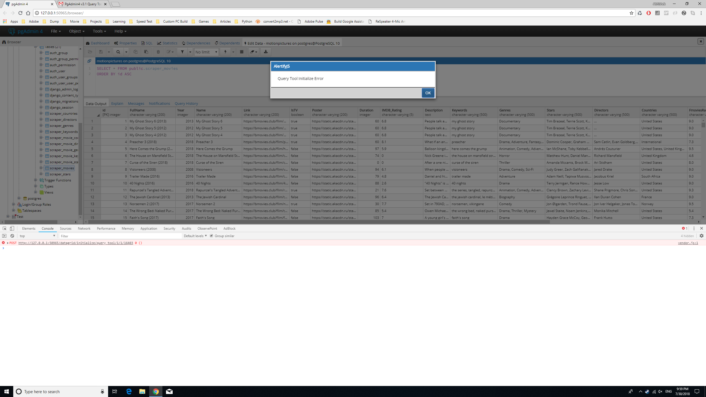The height and width of the screenshot is (397, 706).
Task: Open the Tools menu in pgAdmin
Action: (99, 31)
